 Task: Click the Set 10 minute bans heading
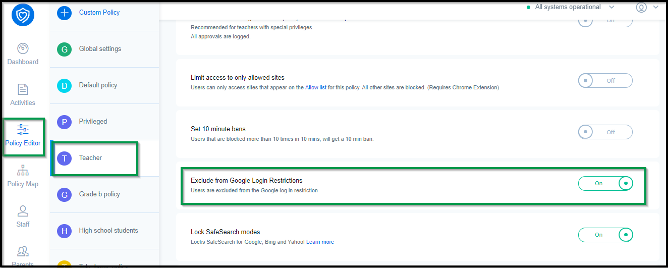(x=218, y=129)
